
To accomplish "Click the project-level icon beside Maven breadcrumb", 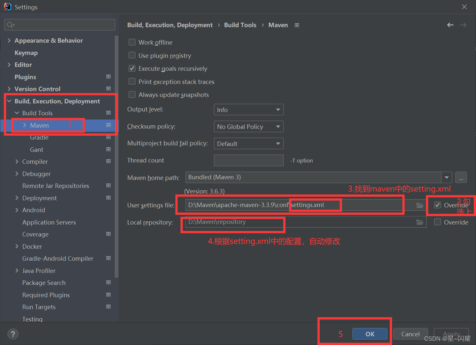I will pyautogui.click(x=297, y=25).
